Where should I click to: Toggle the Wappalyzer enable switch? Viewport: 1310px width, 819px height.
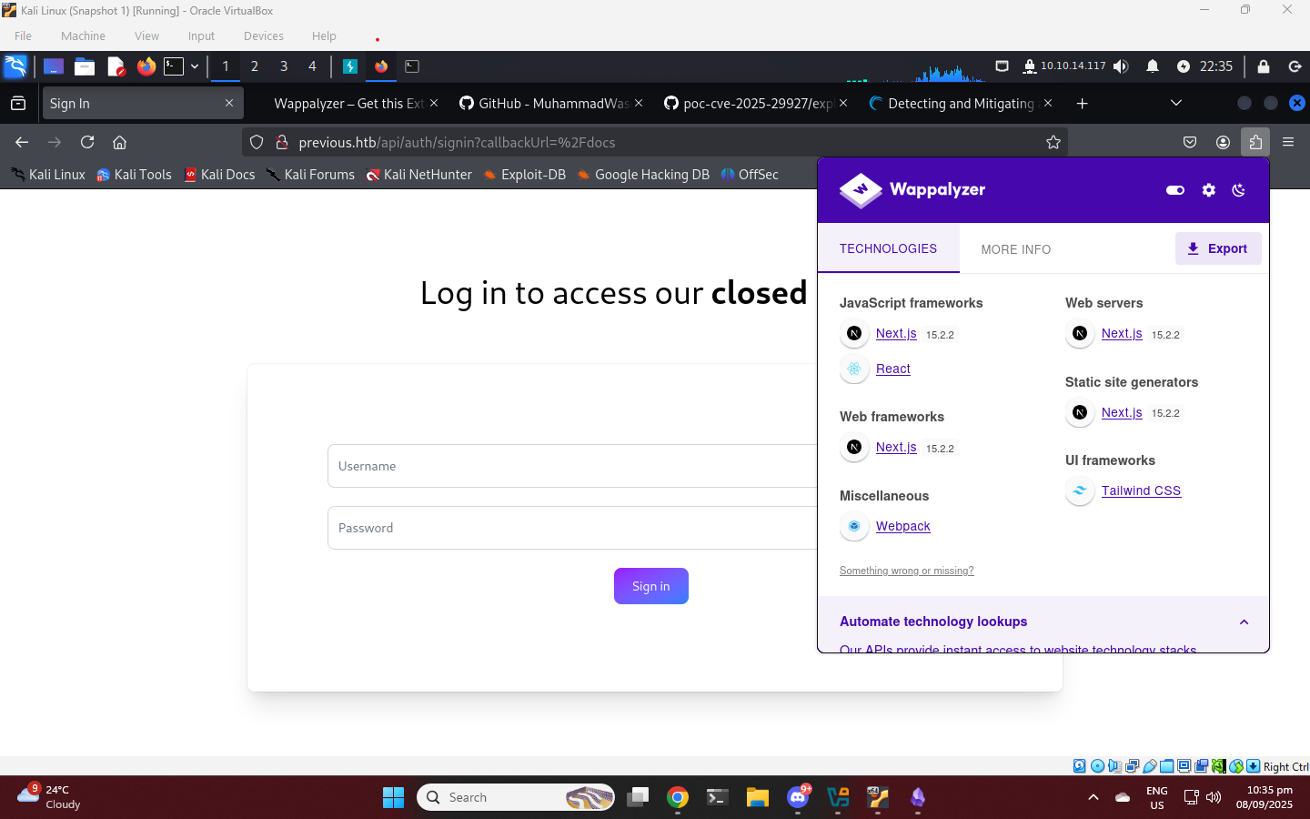coord(1175,190)
